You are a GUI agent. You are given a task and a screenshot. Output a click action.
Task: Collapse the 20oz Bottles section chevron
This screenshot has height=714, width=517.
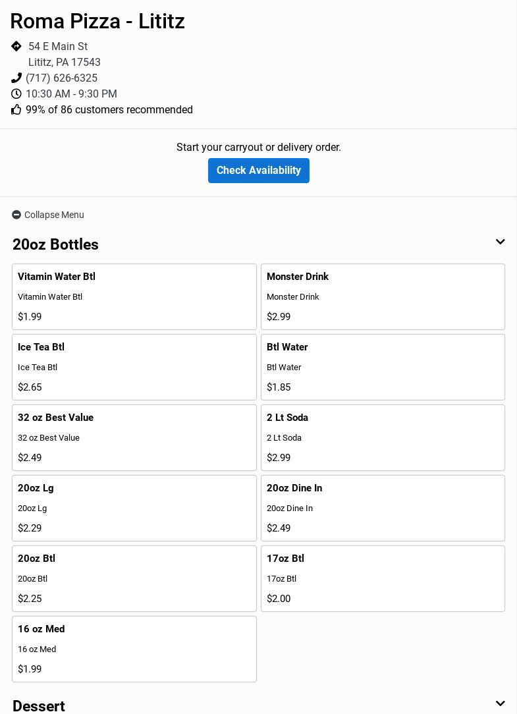click(x=500, y=242)
